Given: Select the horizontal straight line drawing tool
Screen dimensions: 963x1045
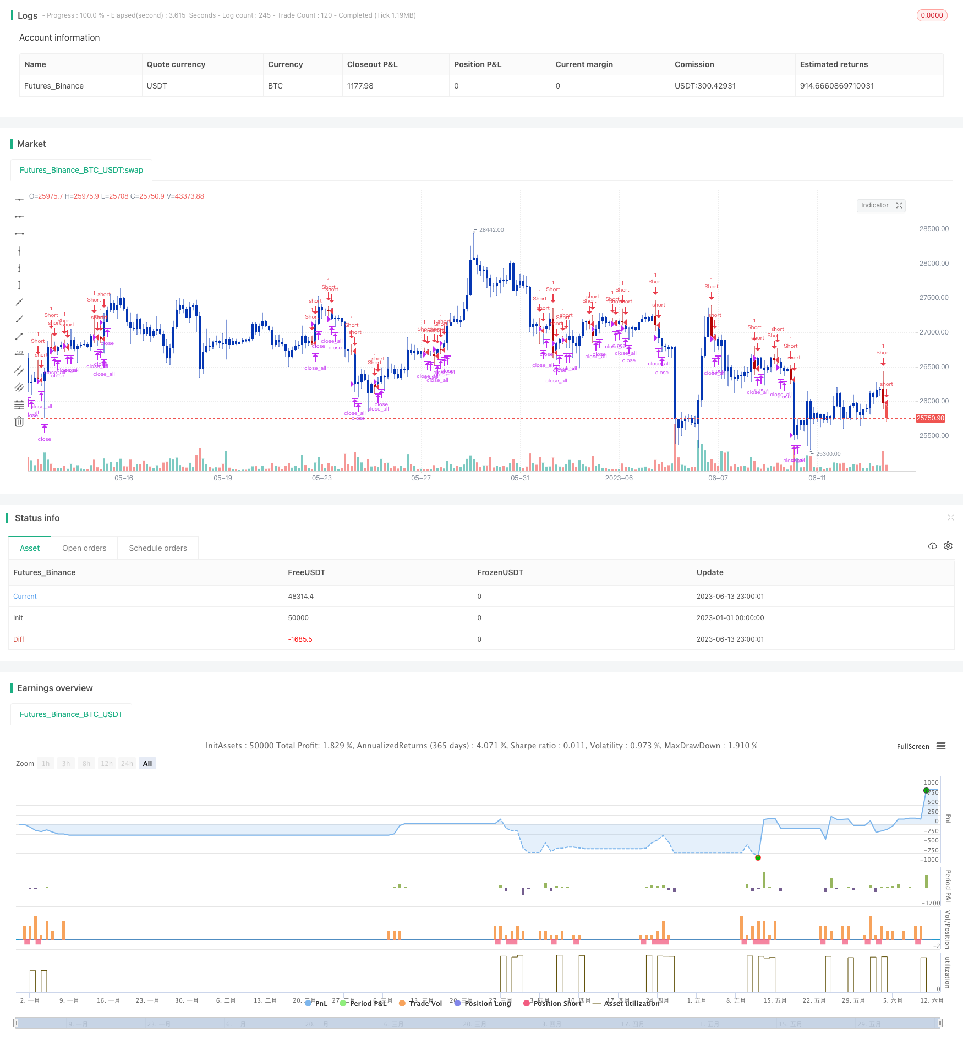Looking at the screenshot, I should [19, 200].
